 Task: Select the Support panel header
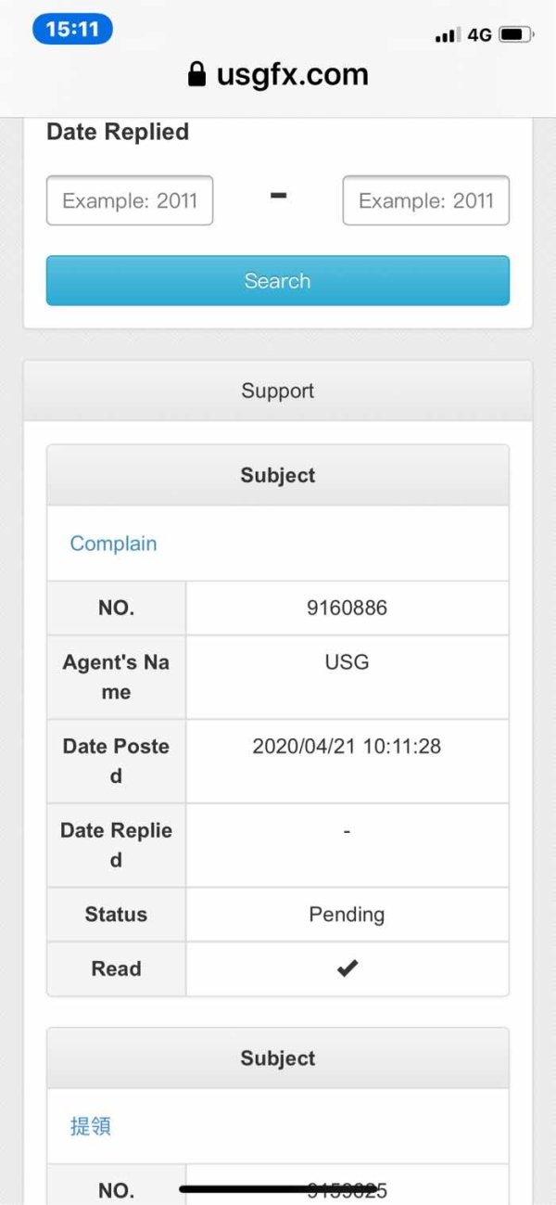[278, 391]
